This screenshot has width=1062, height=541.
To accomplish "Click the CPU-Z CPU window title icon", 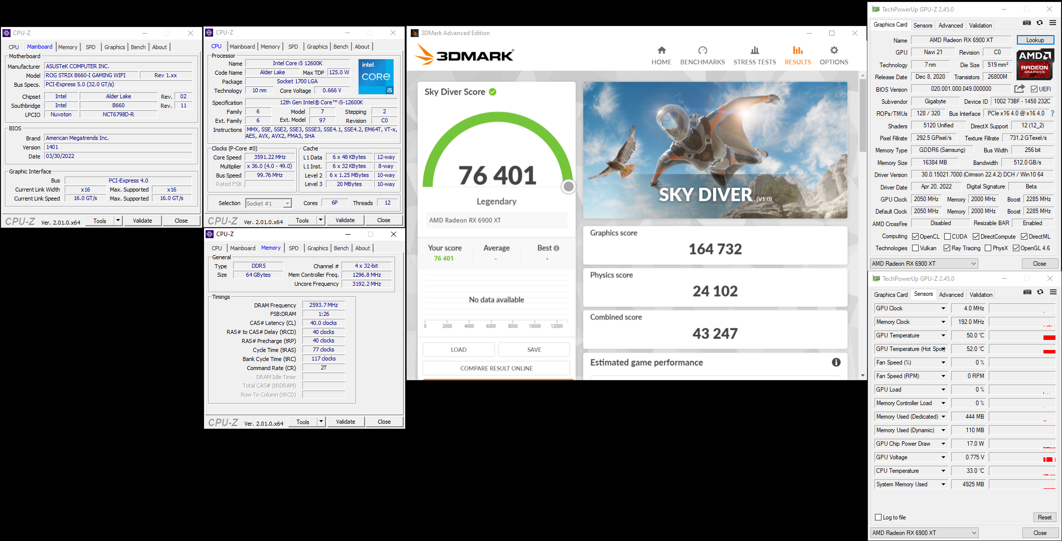I will click(x=209, y=33).
